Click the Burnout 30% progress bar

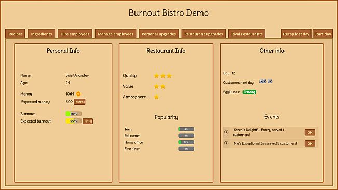click(x=74, y=114)
